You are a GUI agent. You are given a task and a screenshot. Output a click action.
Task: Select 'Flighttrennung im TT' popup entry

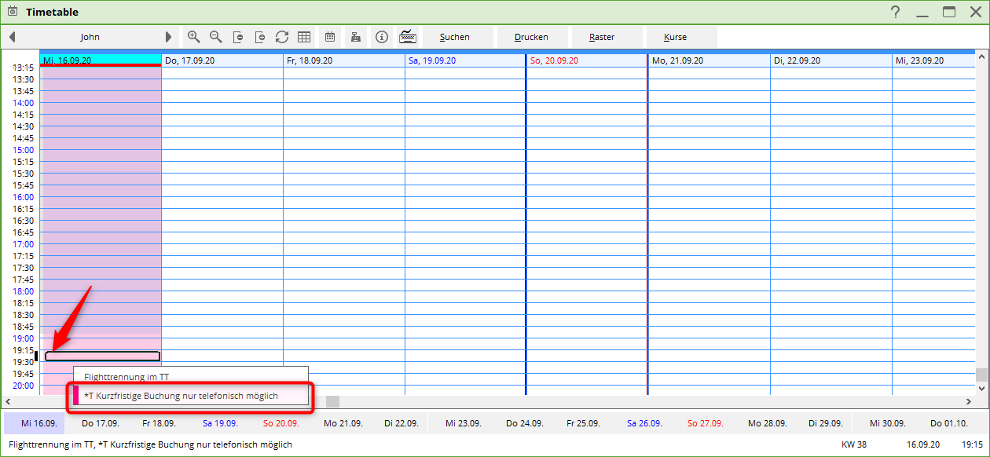pyautogui.click(x=126, y=377)
